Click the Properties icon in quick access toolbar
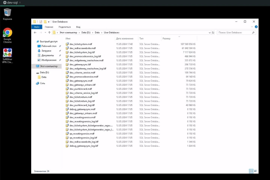The image size is (270, 180). [41, 22]
